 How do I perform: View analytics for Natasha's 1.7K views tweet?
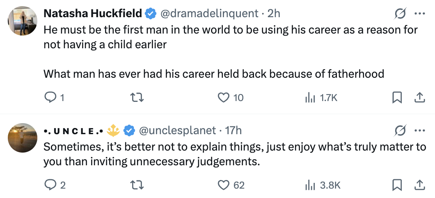point(309,97)
